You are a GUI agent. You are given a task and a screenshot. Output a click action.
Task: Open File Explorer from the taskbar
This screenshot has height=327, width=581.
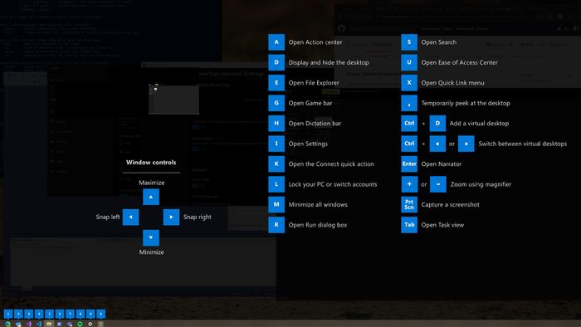(49, 324)
